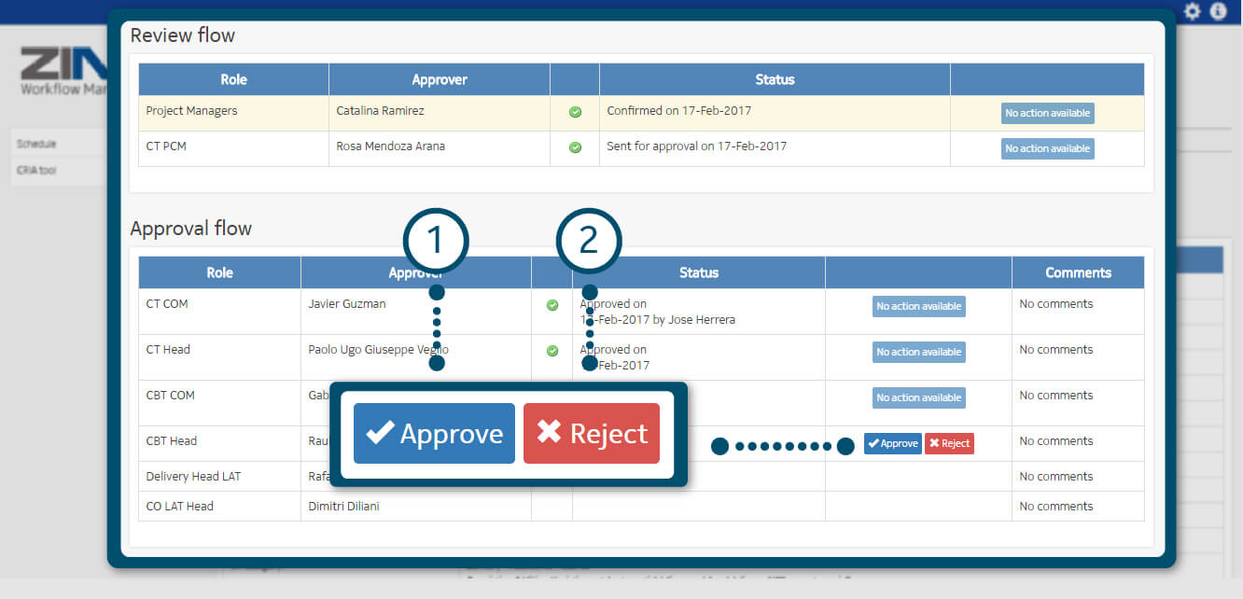Select the Delivery Head LAT role cell

click(x=193, y=477)
